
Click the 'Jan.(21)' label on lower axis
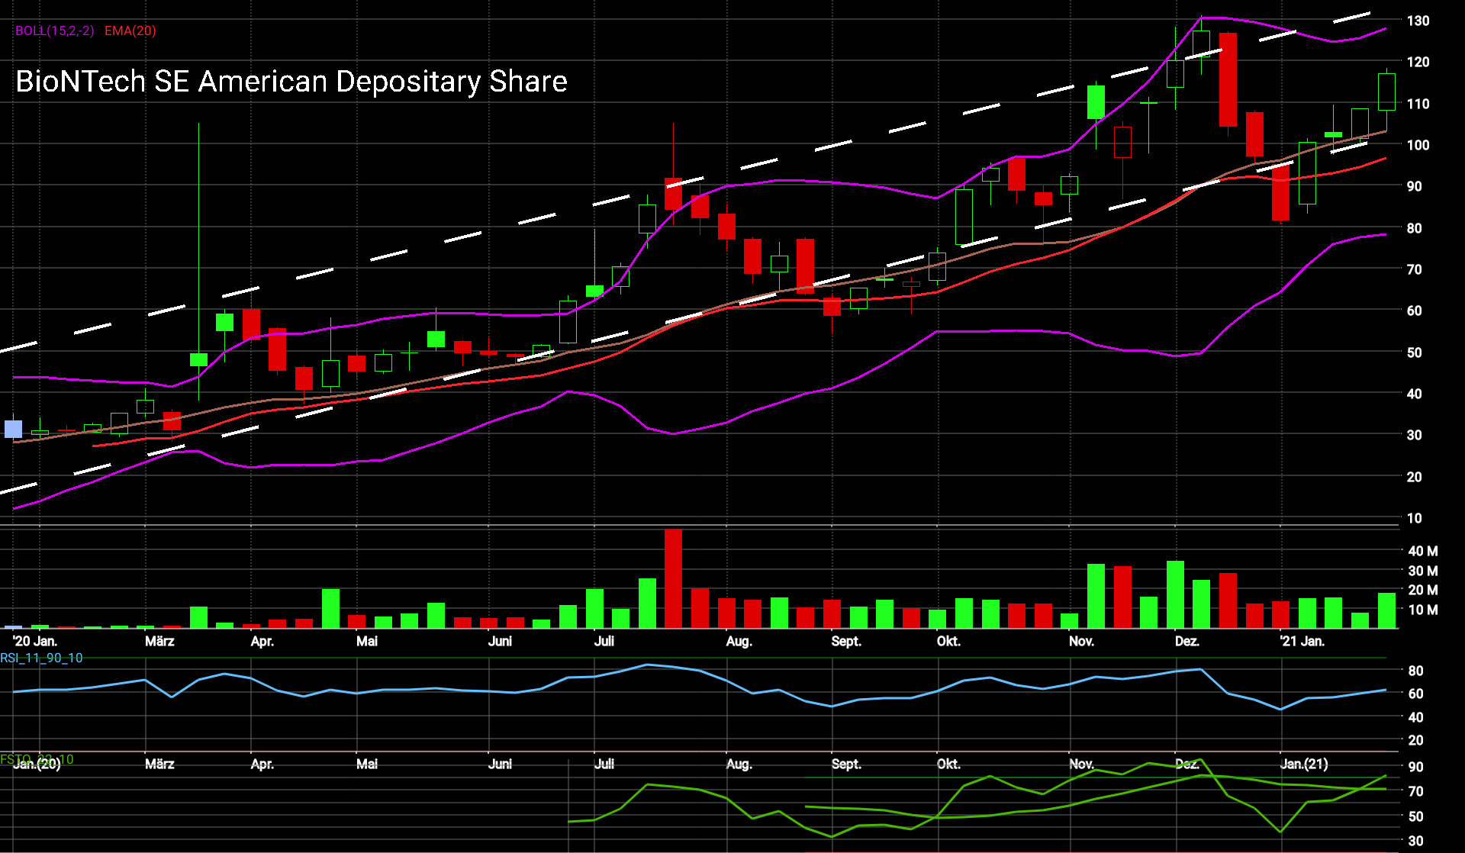point(1303,764)
